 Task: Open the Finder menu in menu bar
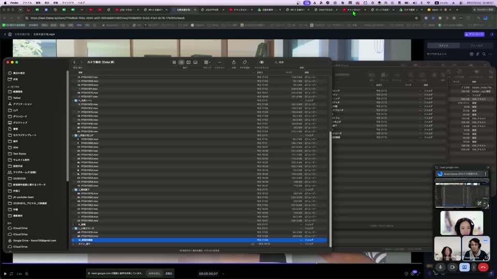(x=14, y=3)
